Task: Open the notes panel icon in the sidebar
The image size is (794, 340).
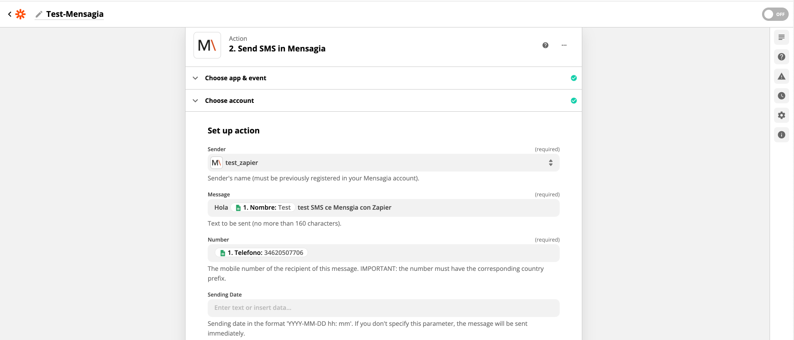Action: [782, 37]
